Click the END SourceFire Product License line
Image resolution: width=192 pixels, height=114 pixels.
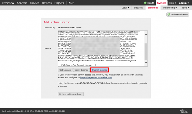click(77, 65)
